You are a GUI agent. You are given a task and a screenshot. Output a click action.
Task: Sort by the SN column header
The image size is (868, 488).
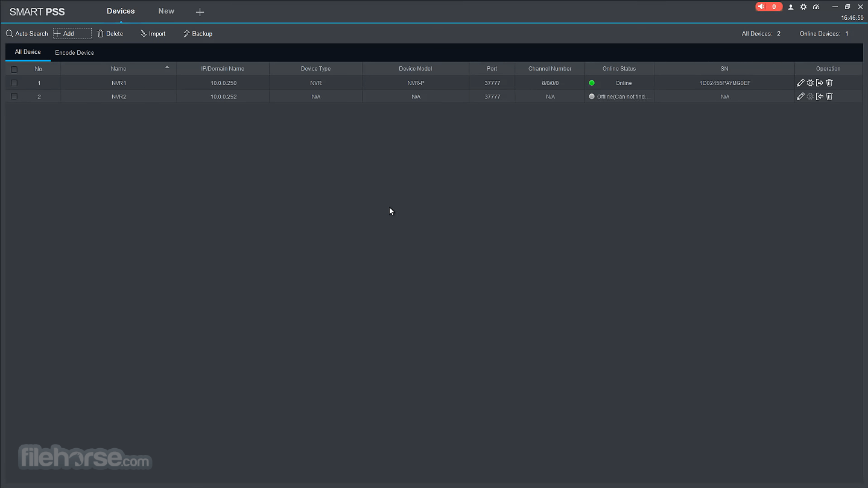[x=724, y=69]
